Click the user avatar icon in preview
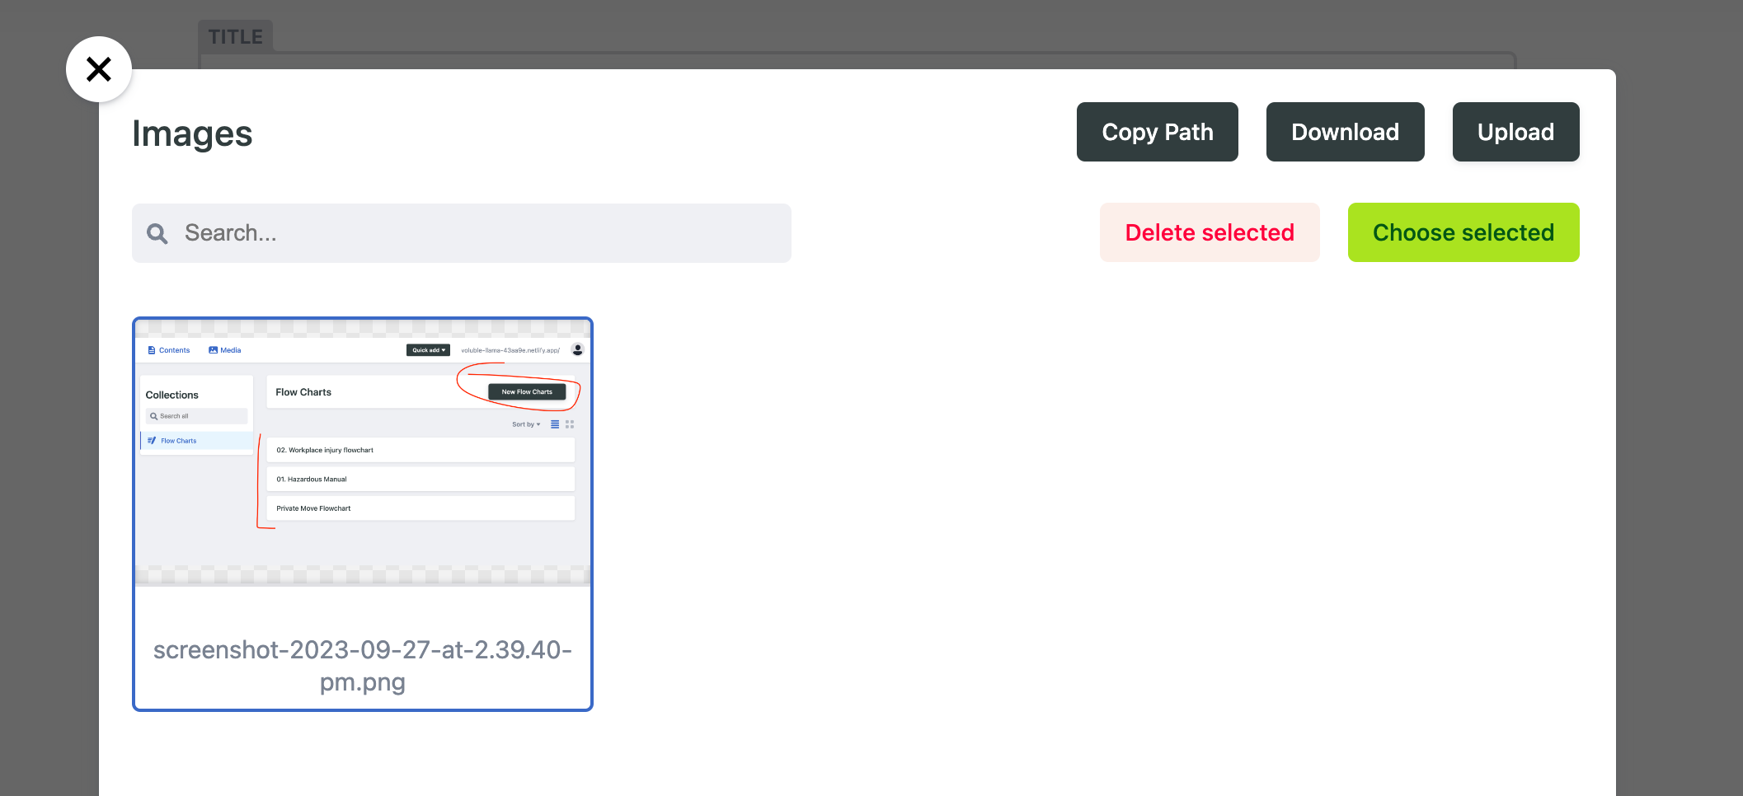The width and height of the screenshot is (1743, 796). [x=578, y=349]
